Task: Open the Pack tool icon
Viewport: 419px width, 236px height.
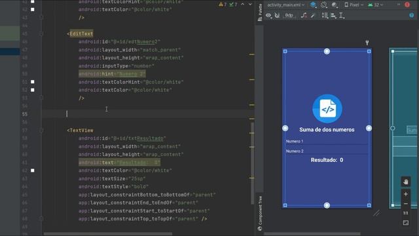Action: [325, 15]
